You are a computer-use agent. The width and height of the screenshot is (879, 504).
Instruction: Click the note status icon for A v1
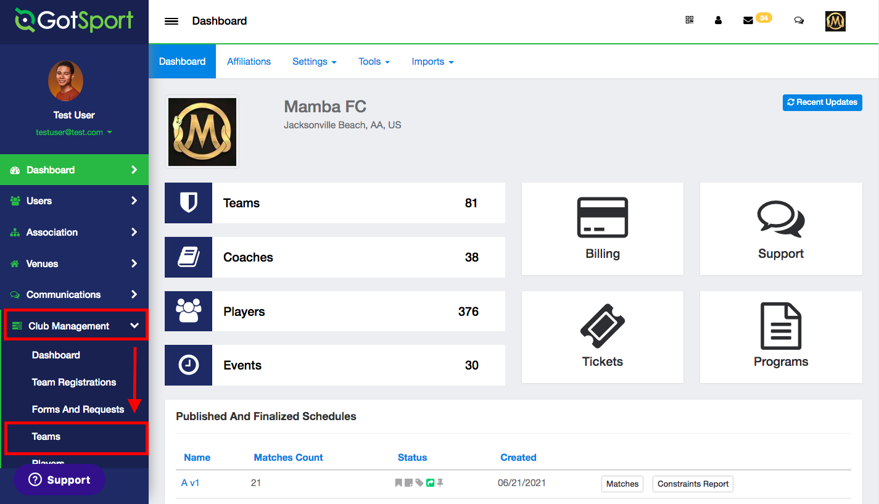pyautogui.click(x=408, y=483)
